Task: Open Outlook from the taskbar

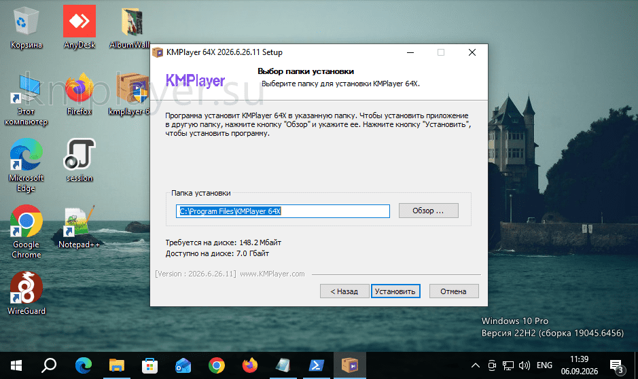Action: click(x=183, y=365)
